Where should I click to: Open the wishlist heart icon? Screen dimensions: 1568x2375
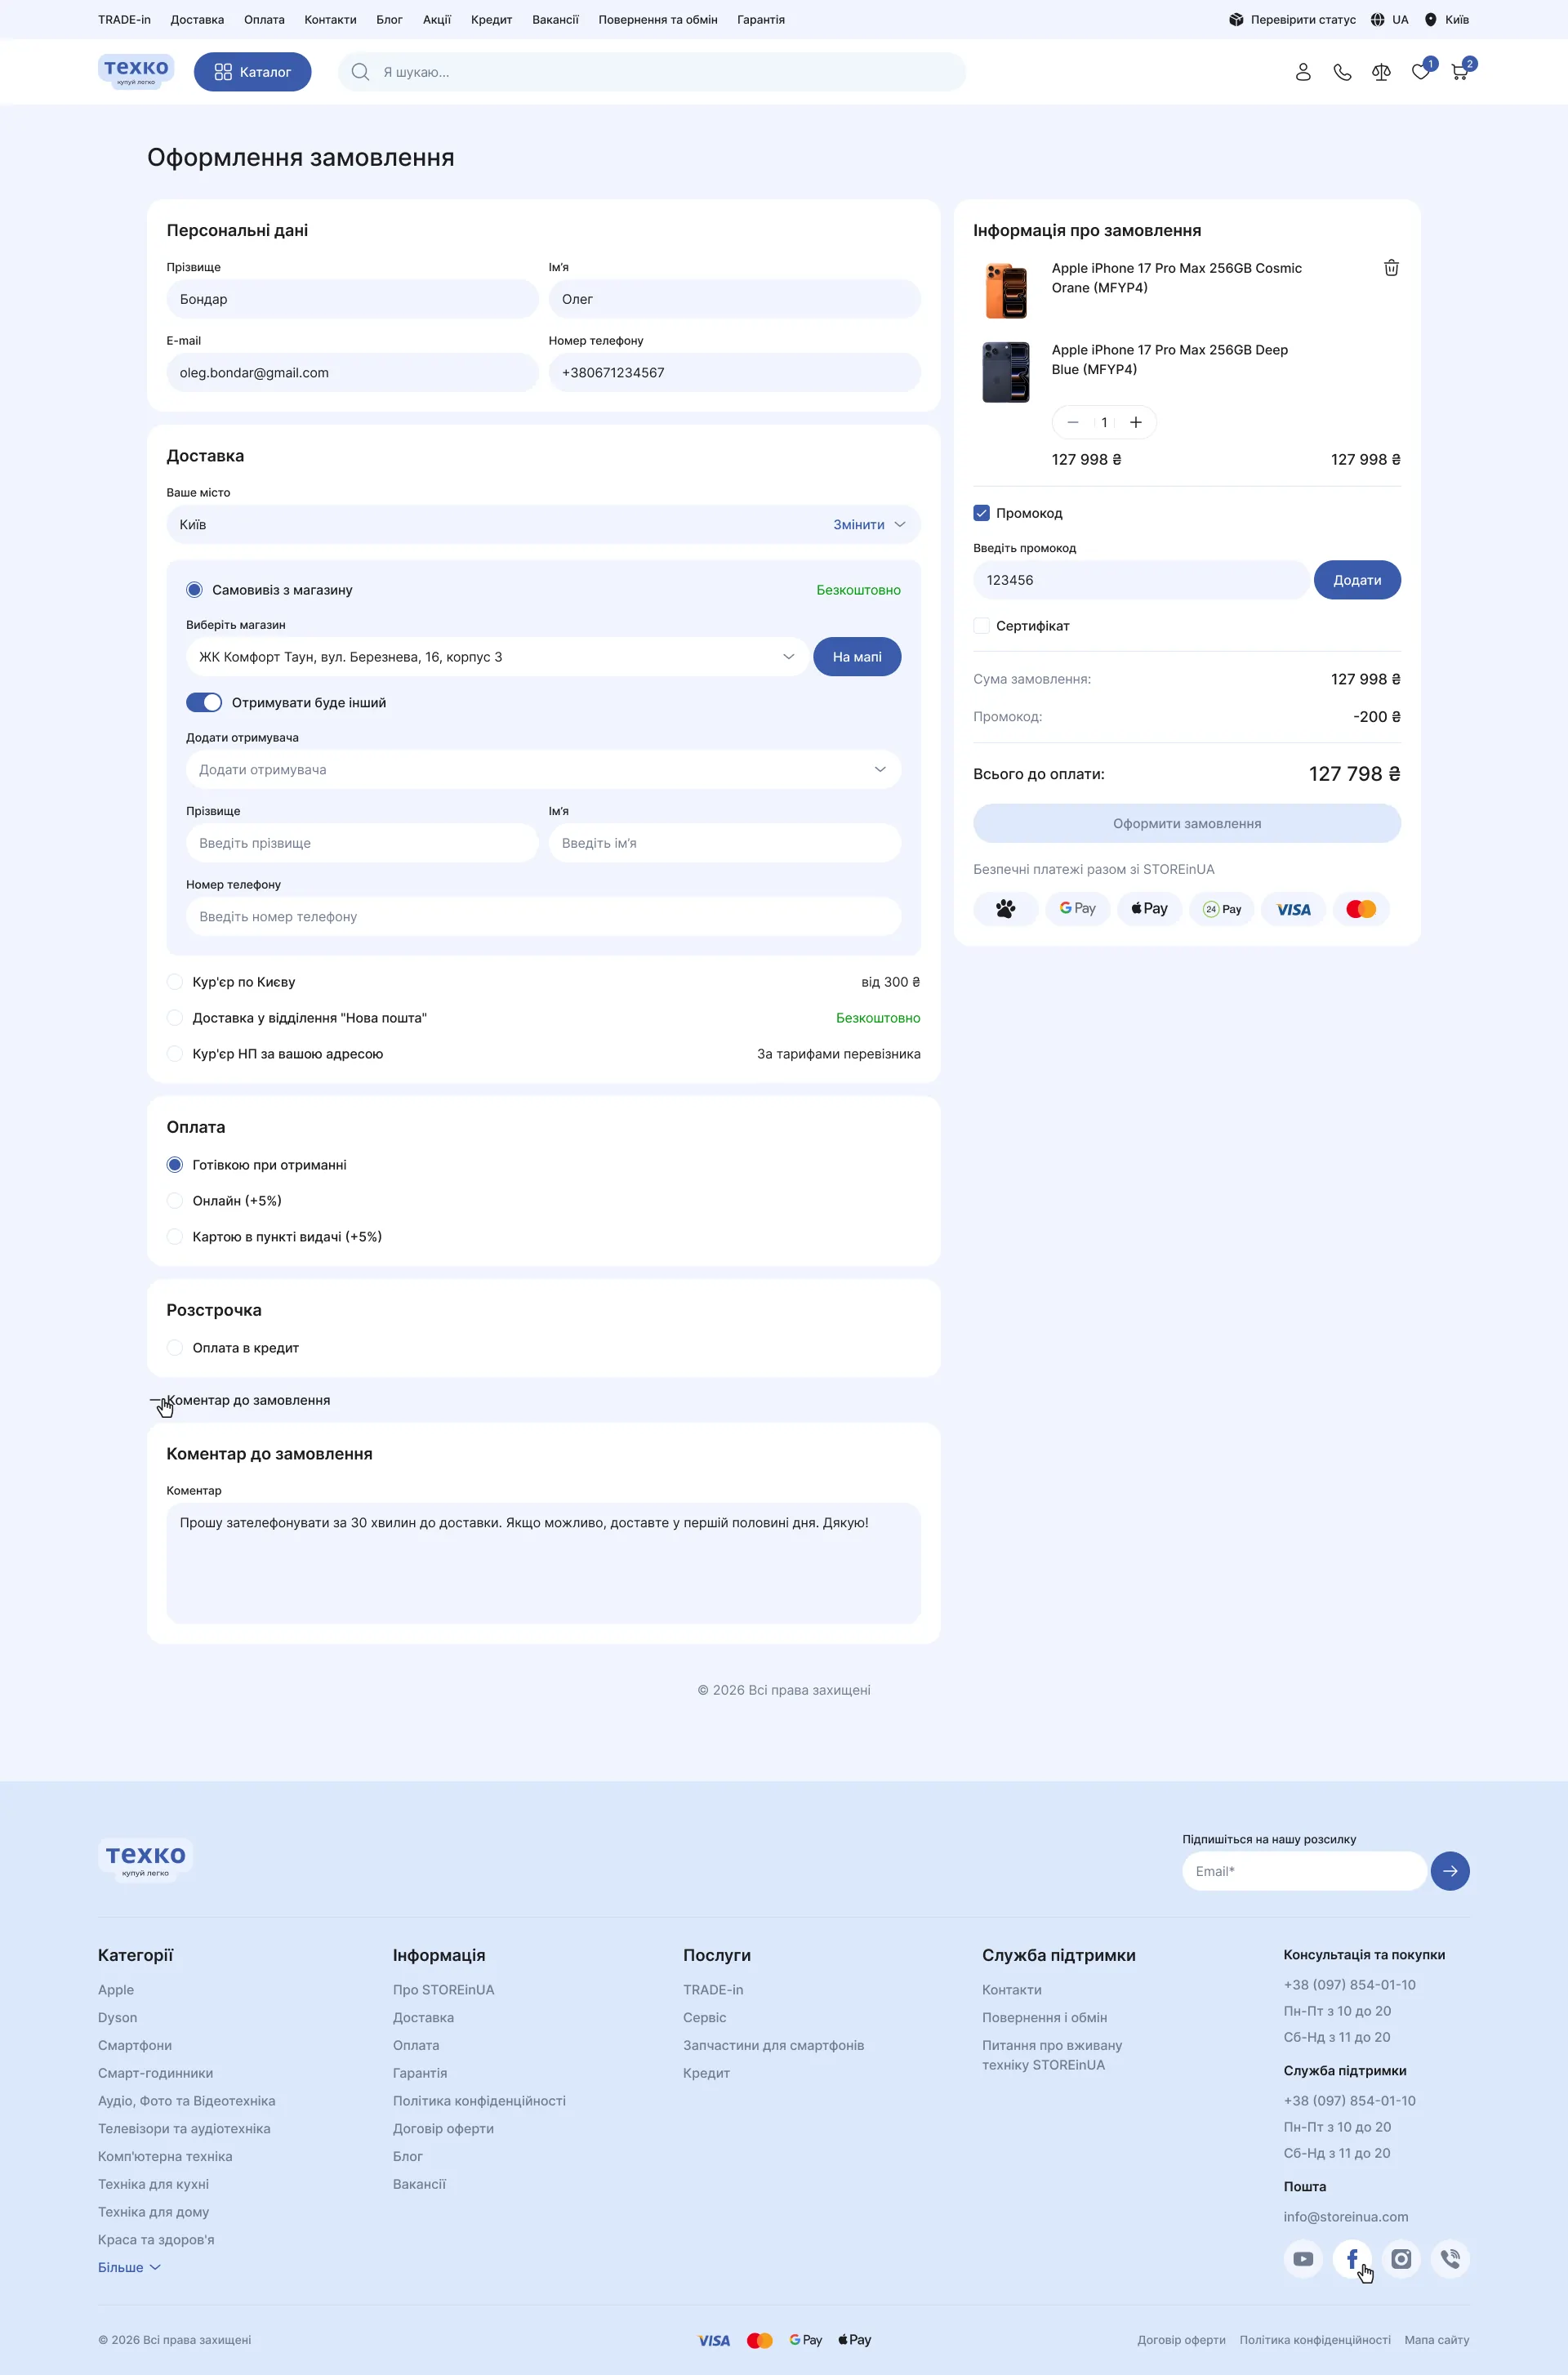(1420, 72)
